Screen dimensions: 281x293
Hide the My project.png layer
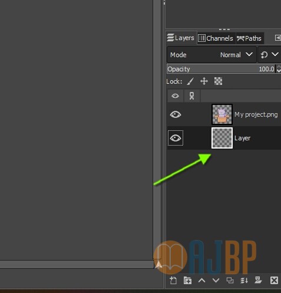(x=176, y=114)
